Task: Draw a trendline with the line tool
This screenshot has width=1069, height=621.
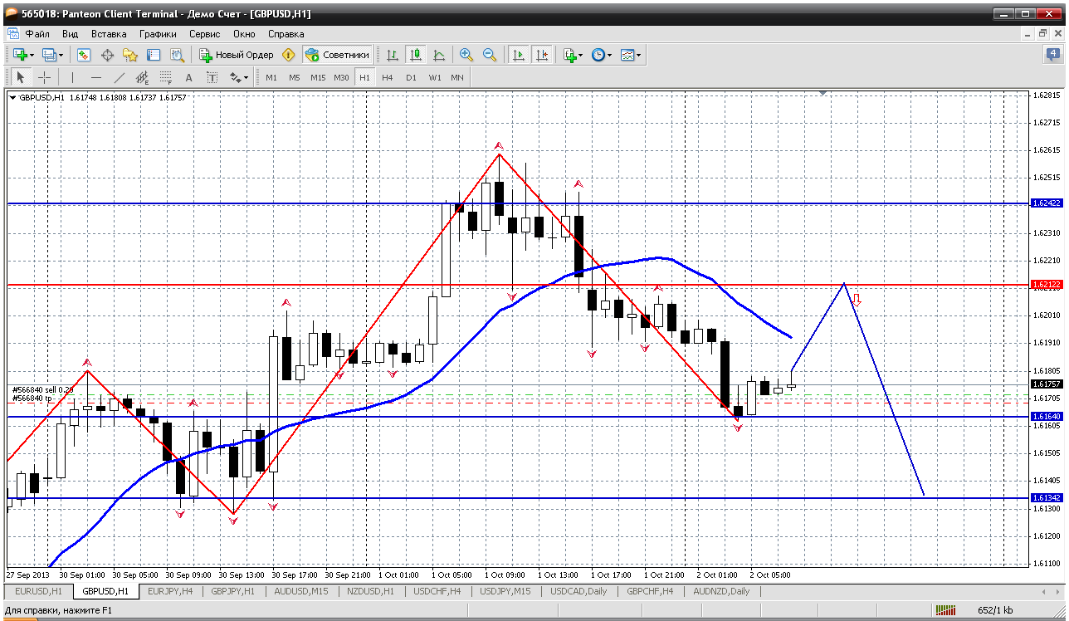Action: tap(119, 77)
